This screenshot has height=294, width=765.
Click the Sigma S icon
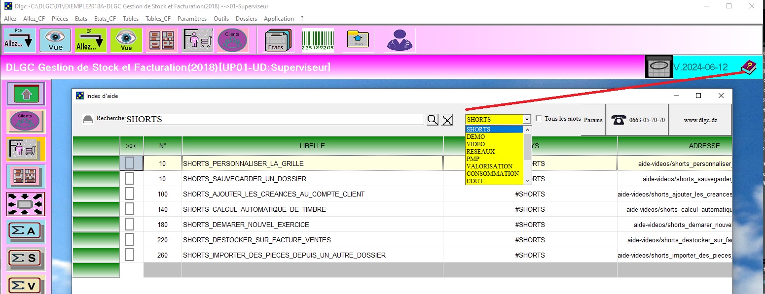click(26, 259)
